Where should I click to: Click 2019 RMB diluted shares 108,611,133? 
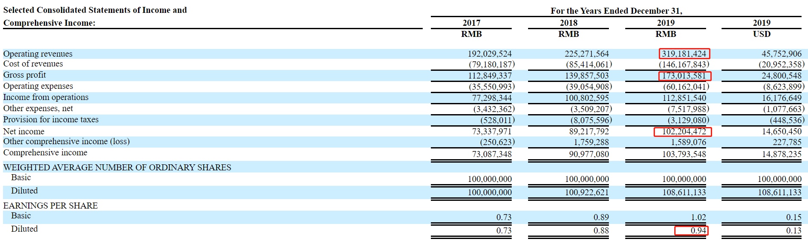coord(684,193)
